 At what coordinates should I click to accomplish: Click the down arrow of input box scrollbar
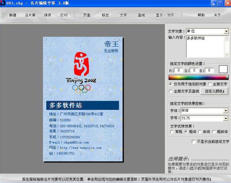tap(226, 54)
